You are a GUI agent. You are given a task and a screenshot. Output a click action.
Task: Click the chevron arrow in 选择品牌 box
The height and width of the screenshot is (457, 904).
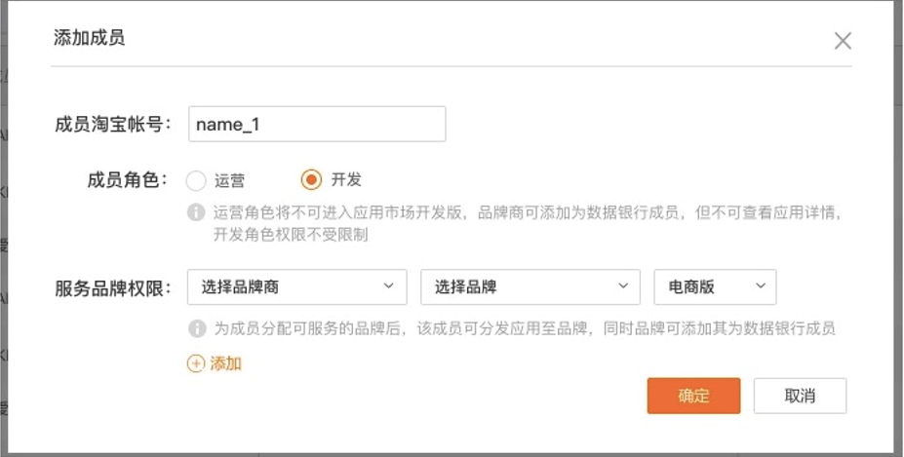622,286
